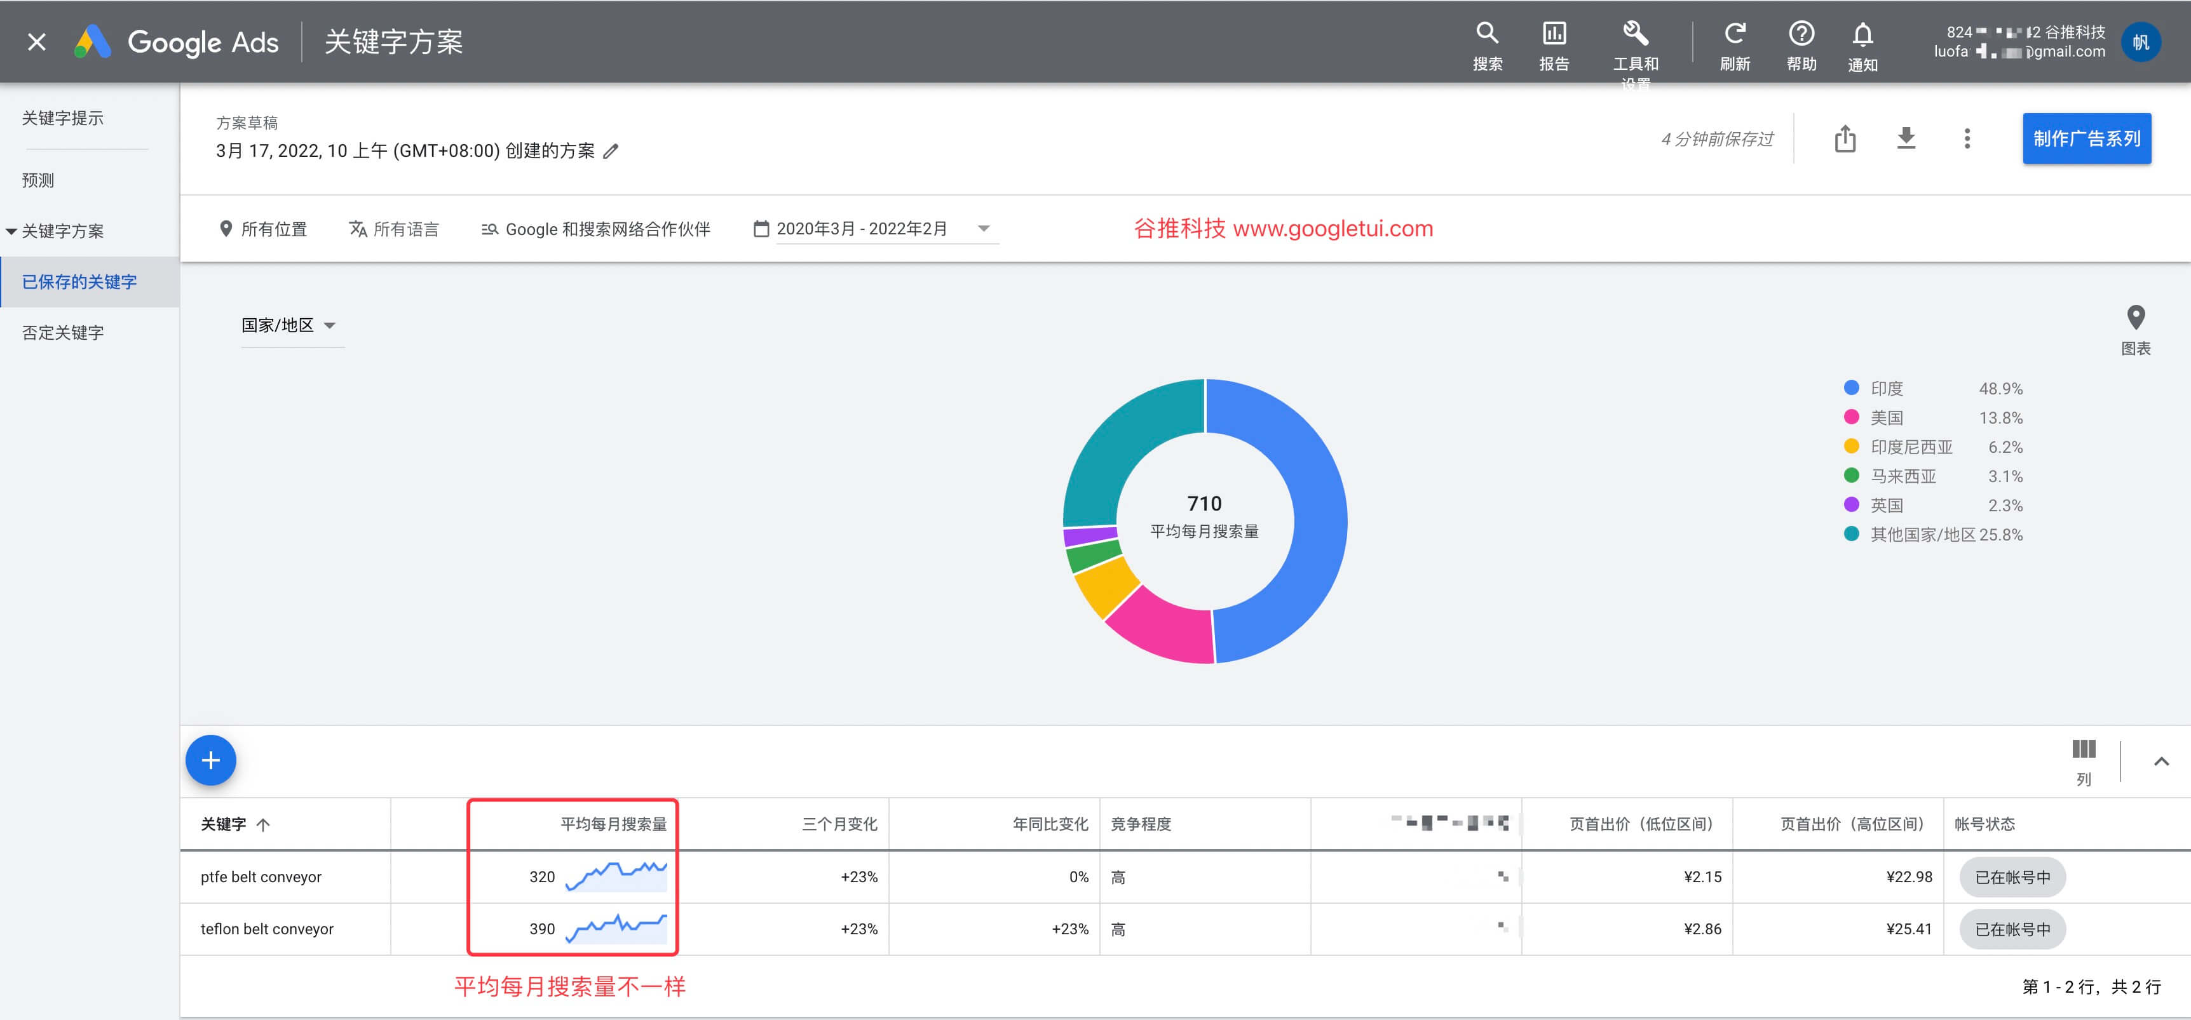
Task: Open 关键字提示 in sidebar
Action: [x=63, y=118]
